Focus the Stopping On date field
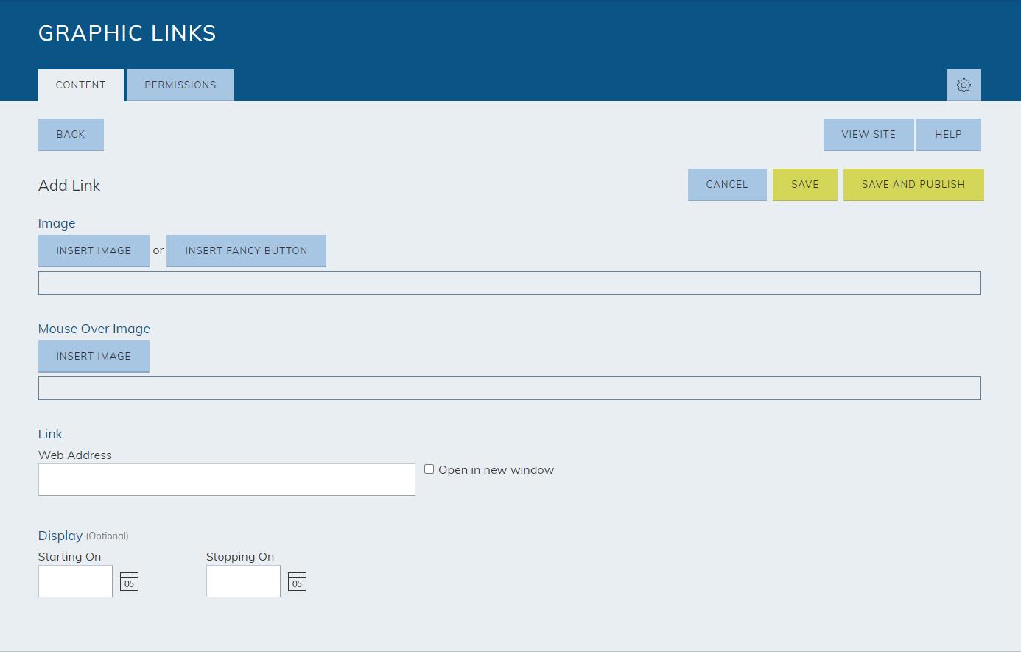Viewport: 1021px width, 666px height. coord(243,581)
